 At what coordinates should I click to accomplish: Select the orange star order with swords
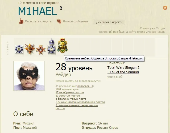[30, 49]
